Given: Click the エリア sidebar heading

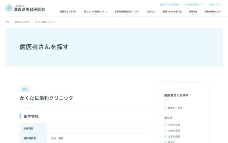Looking at the screenshot, I should click(x=168, y=118).
